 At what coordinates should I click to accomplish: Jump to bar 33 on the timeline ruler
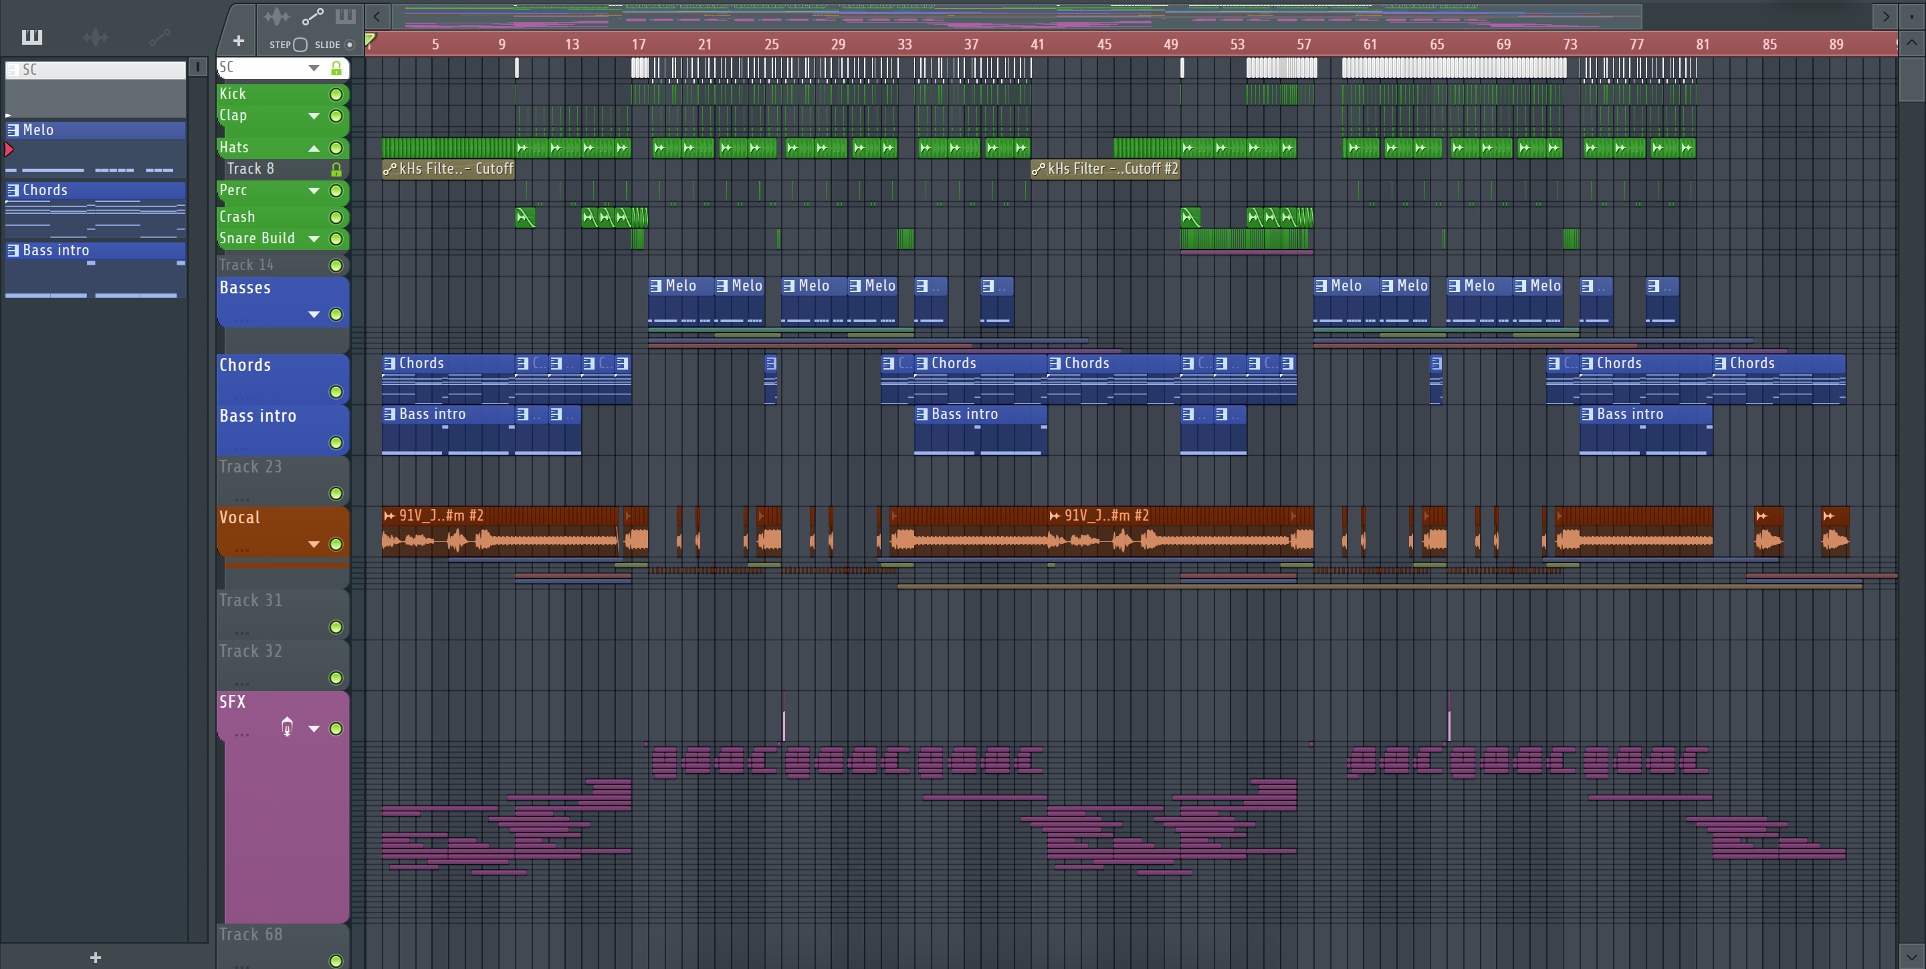(x=905, y=44)
